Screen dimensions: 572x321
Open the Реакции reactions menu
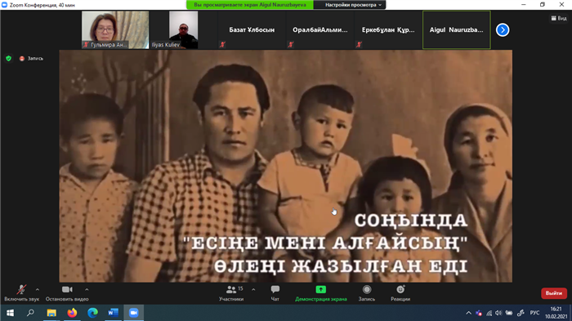click(400, 293)
